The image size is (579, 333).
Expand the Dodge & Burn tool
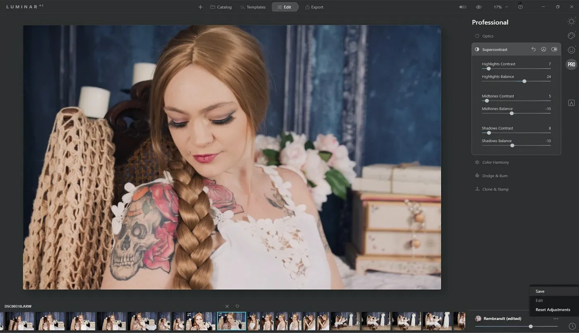(495, 176)
